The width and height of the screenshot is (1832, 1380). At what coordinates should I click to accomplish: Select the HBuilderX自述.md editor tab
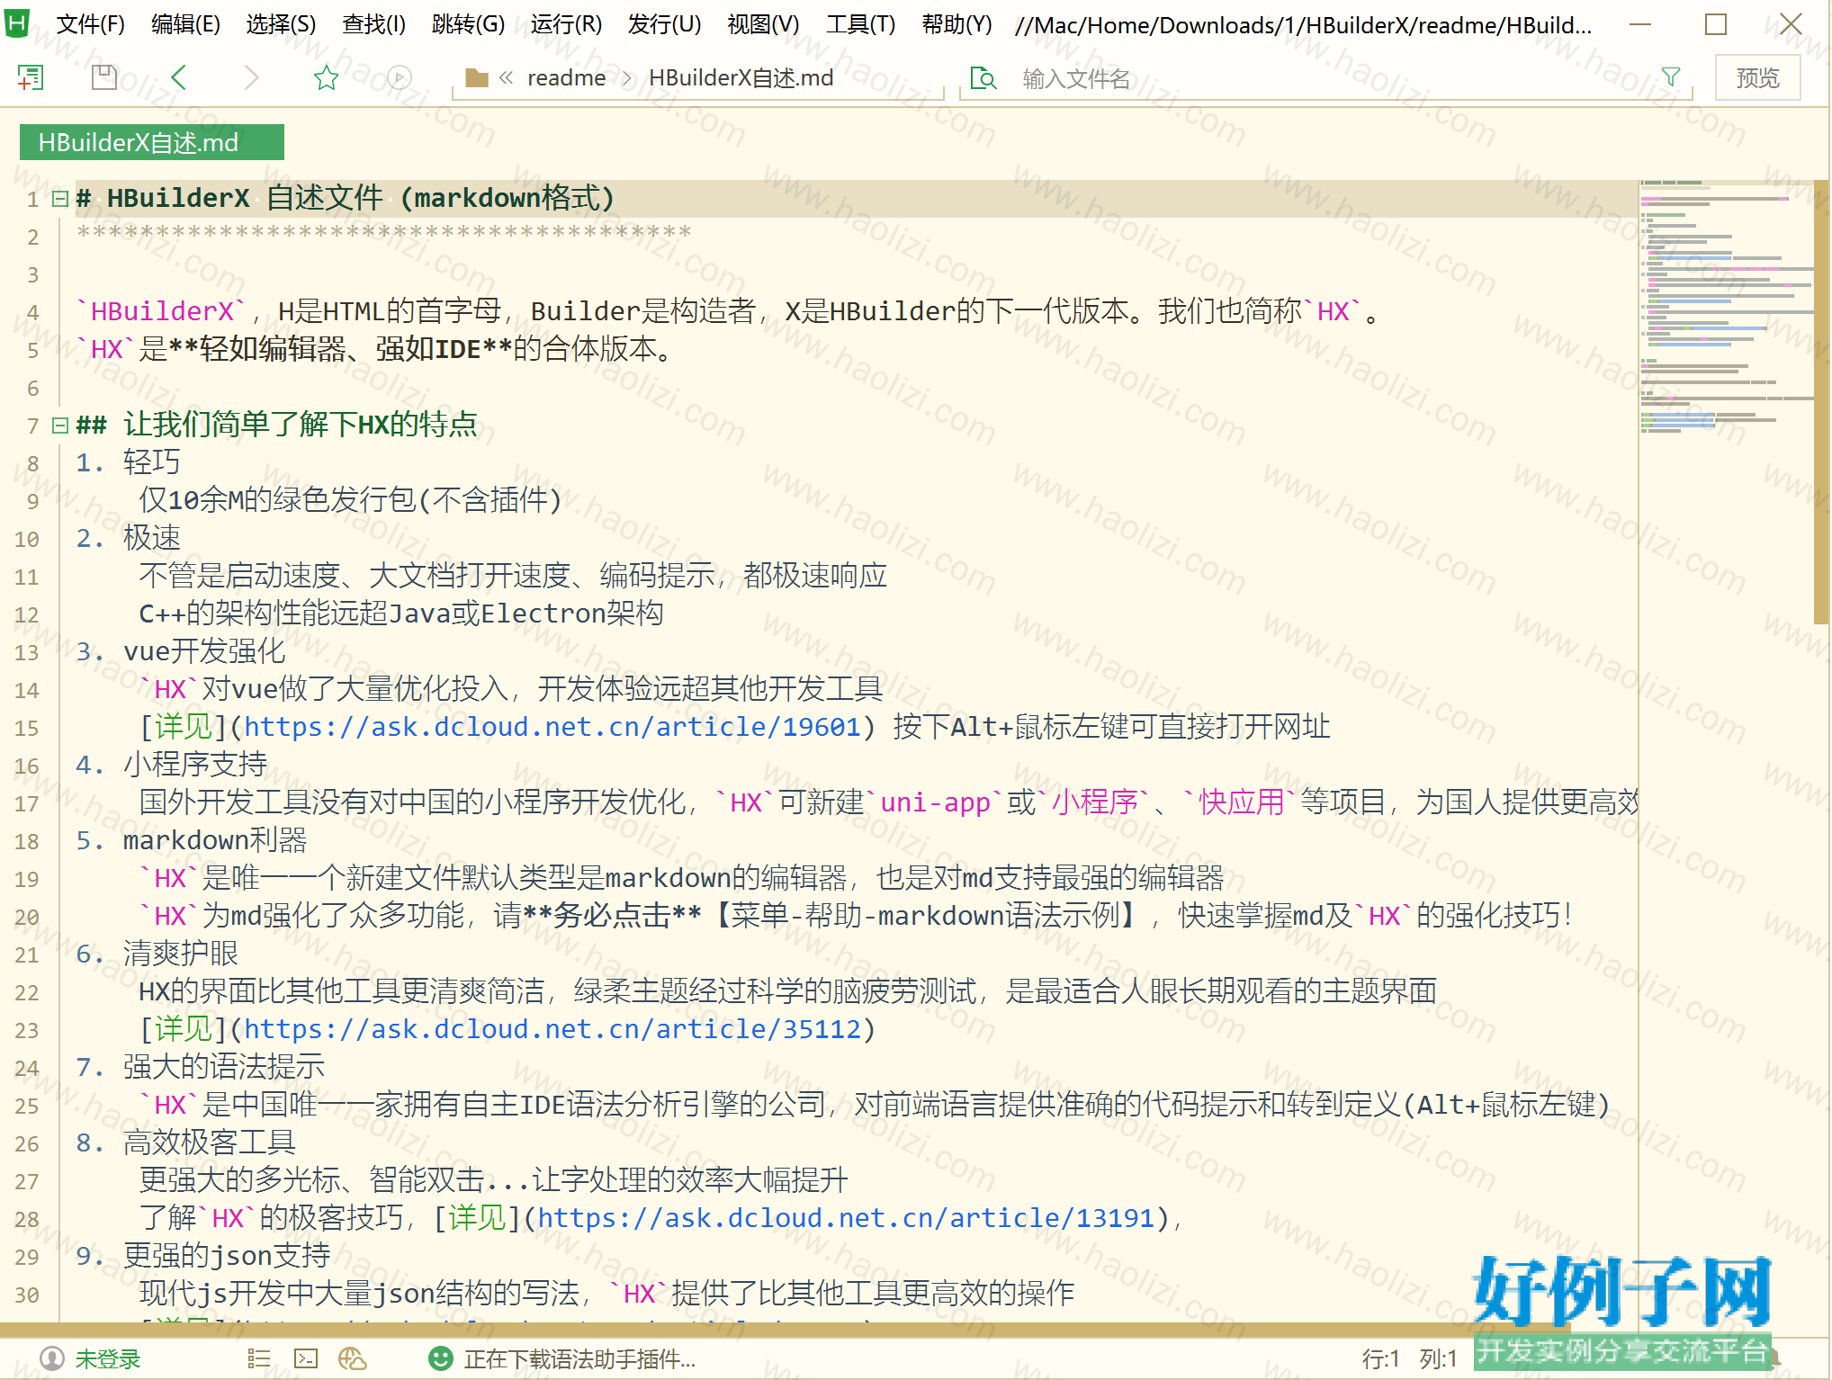(151, 142)
